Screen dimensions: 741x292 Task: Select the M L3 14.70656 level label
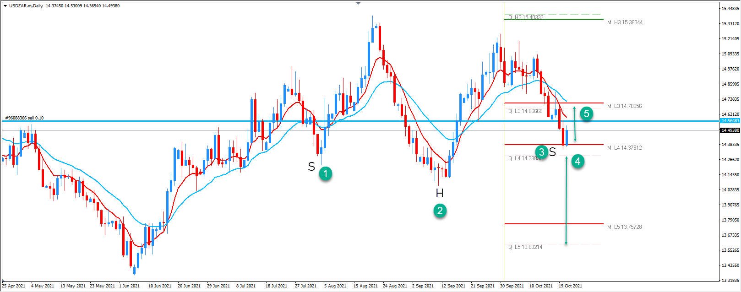pos(625,106)
